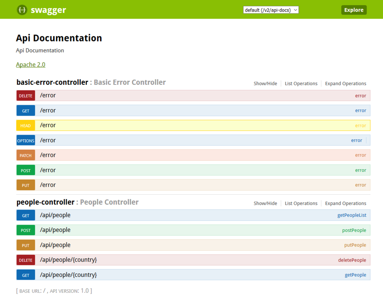Image resolution: width=383 pixels, height=306 pixels.
Task: Click the GET badge on /api/people
Action: [x=26, y=216]
